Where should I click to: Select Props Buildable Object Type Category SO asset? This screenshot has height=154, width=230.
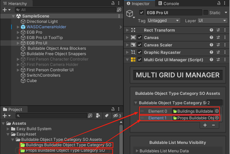62,150
